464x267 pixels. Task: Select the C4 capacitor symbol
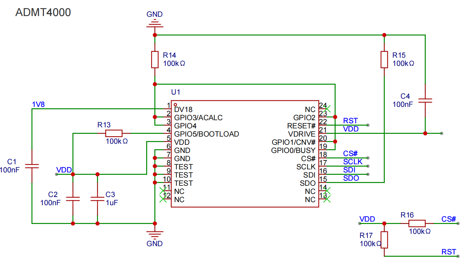[425, 100]
